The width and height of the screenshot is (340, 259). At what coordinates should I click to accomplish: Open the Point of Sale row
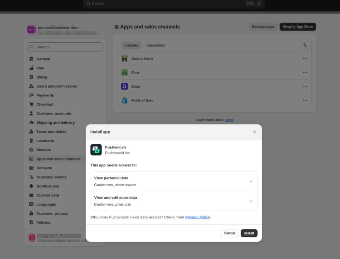215,100
